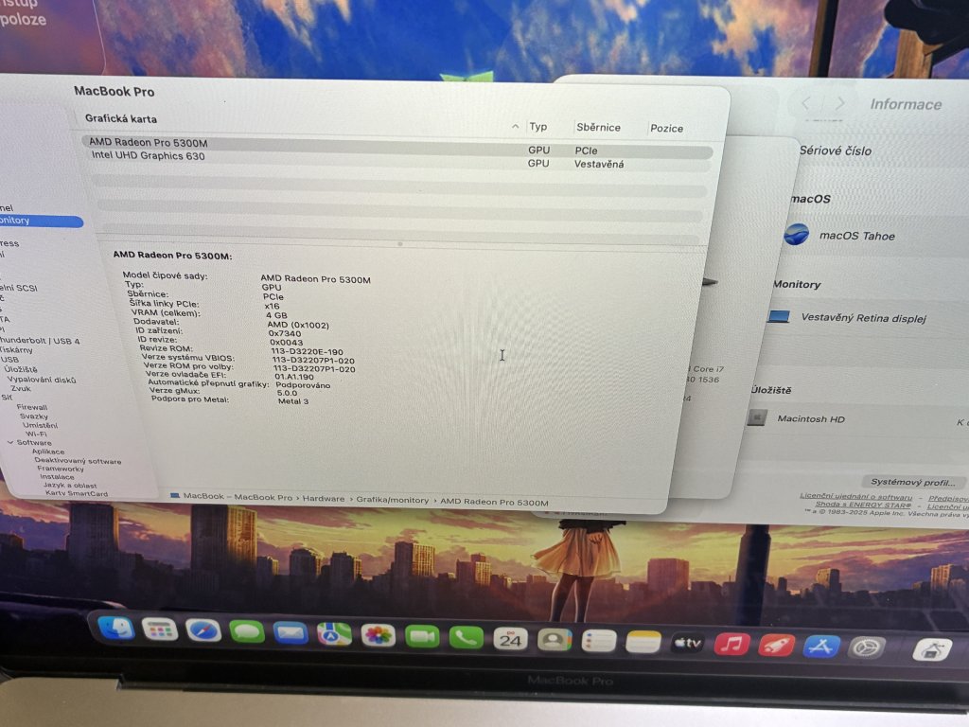Open Notes from the Dock

[x=643, y=643]
